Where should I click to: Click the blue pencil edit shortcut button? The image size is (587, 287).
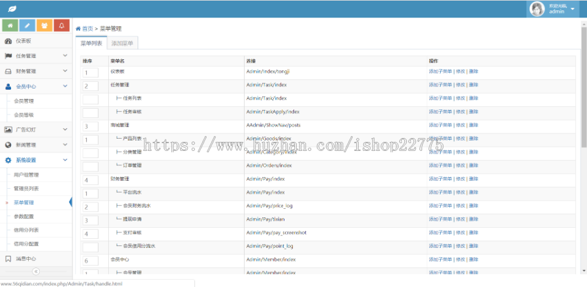[27, 25]
